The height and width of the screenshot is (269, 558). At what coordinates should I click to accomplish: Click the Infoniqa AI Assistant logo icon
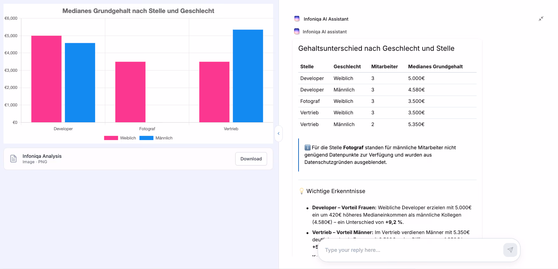coord(297,19)
